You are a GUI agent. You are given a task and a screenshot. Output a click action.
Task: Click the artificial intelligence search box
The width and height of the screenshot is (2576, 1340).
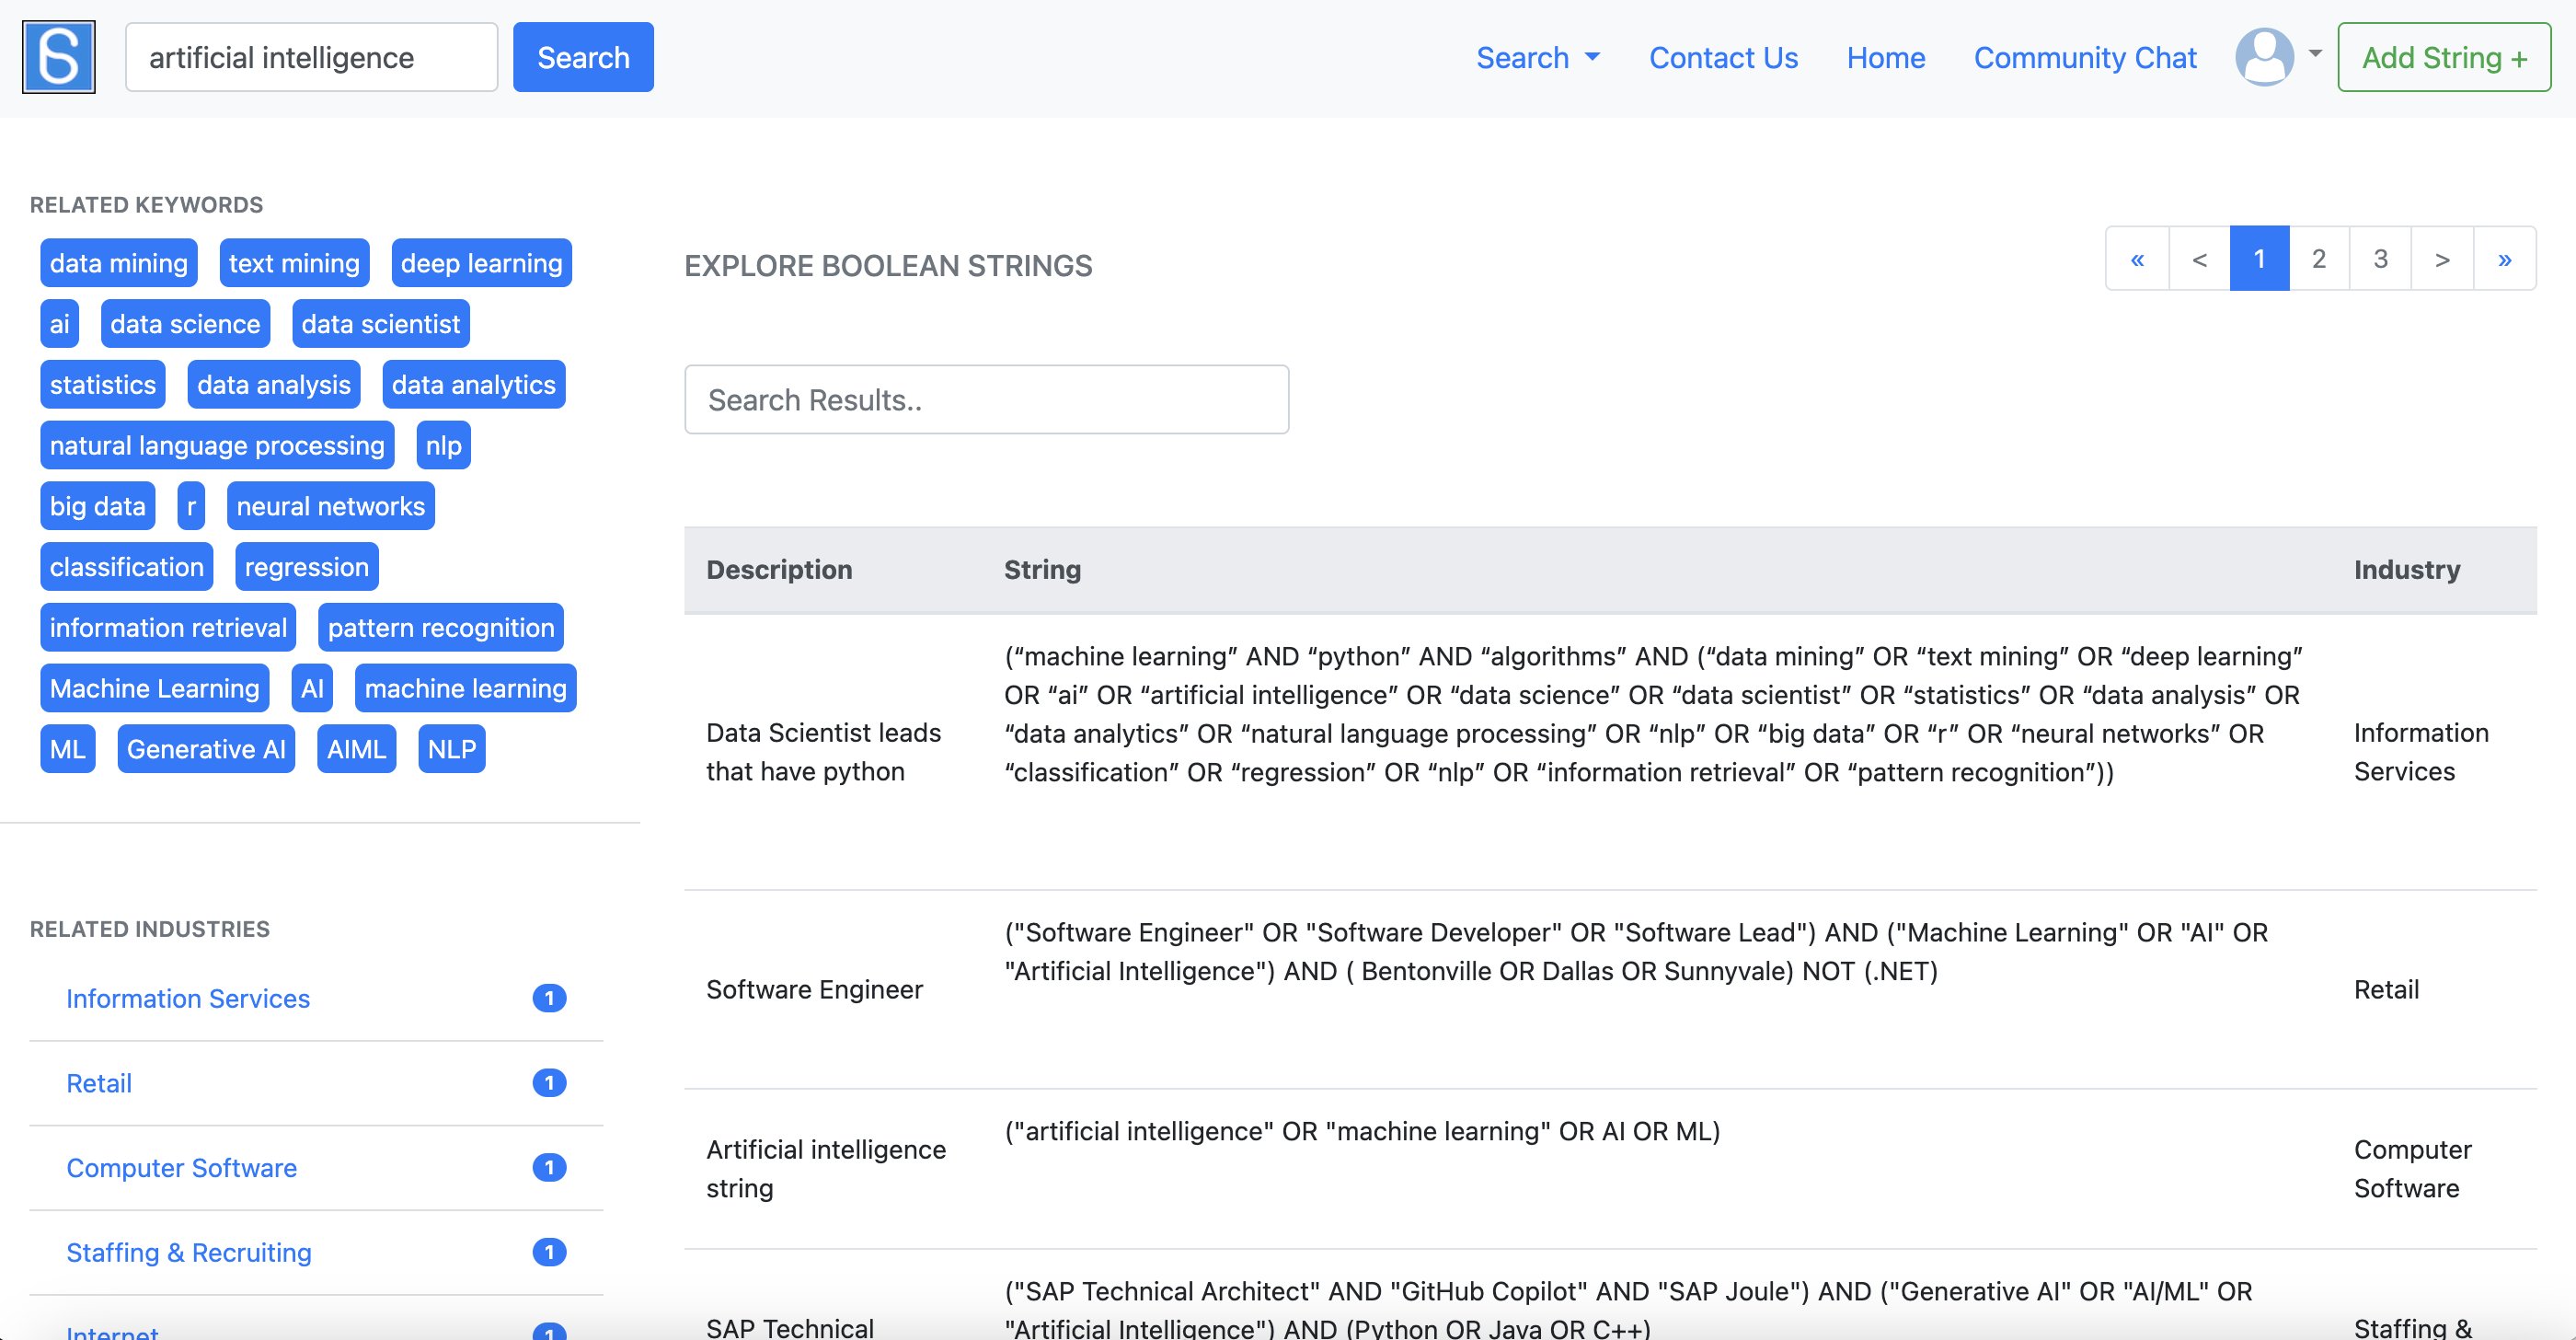coord(311,58)
